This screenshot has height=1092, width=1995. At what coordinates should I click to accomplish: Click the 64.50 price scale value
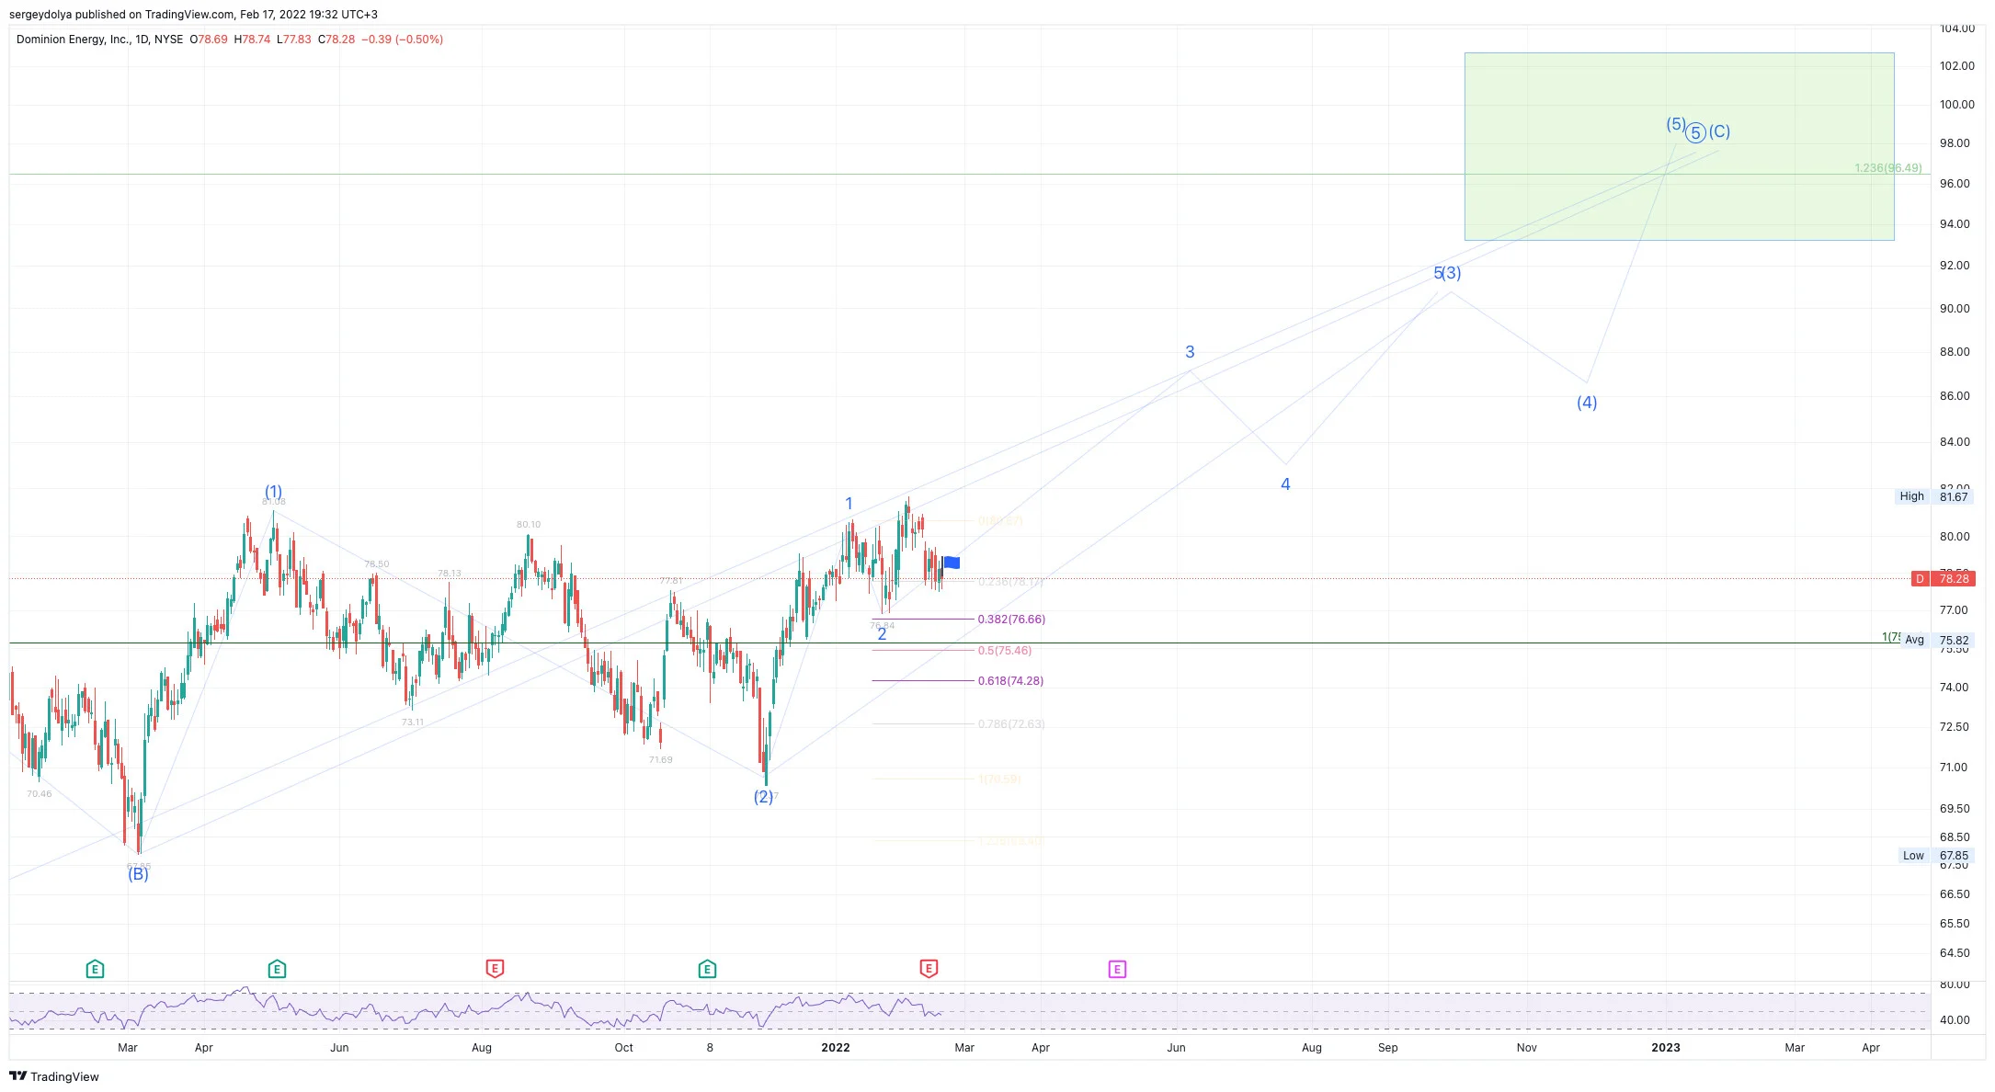[x=1955, y=953]
